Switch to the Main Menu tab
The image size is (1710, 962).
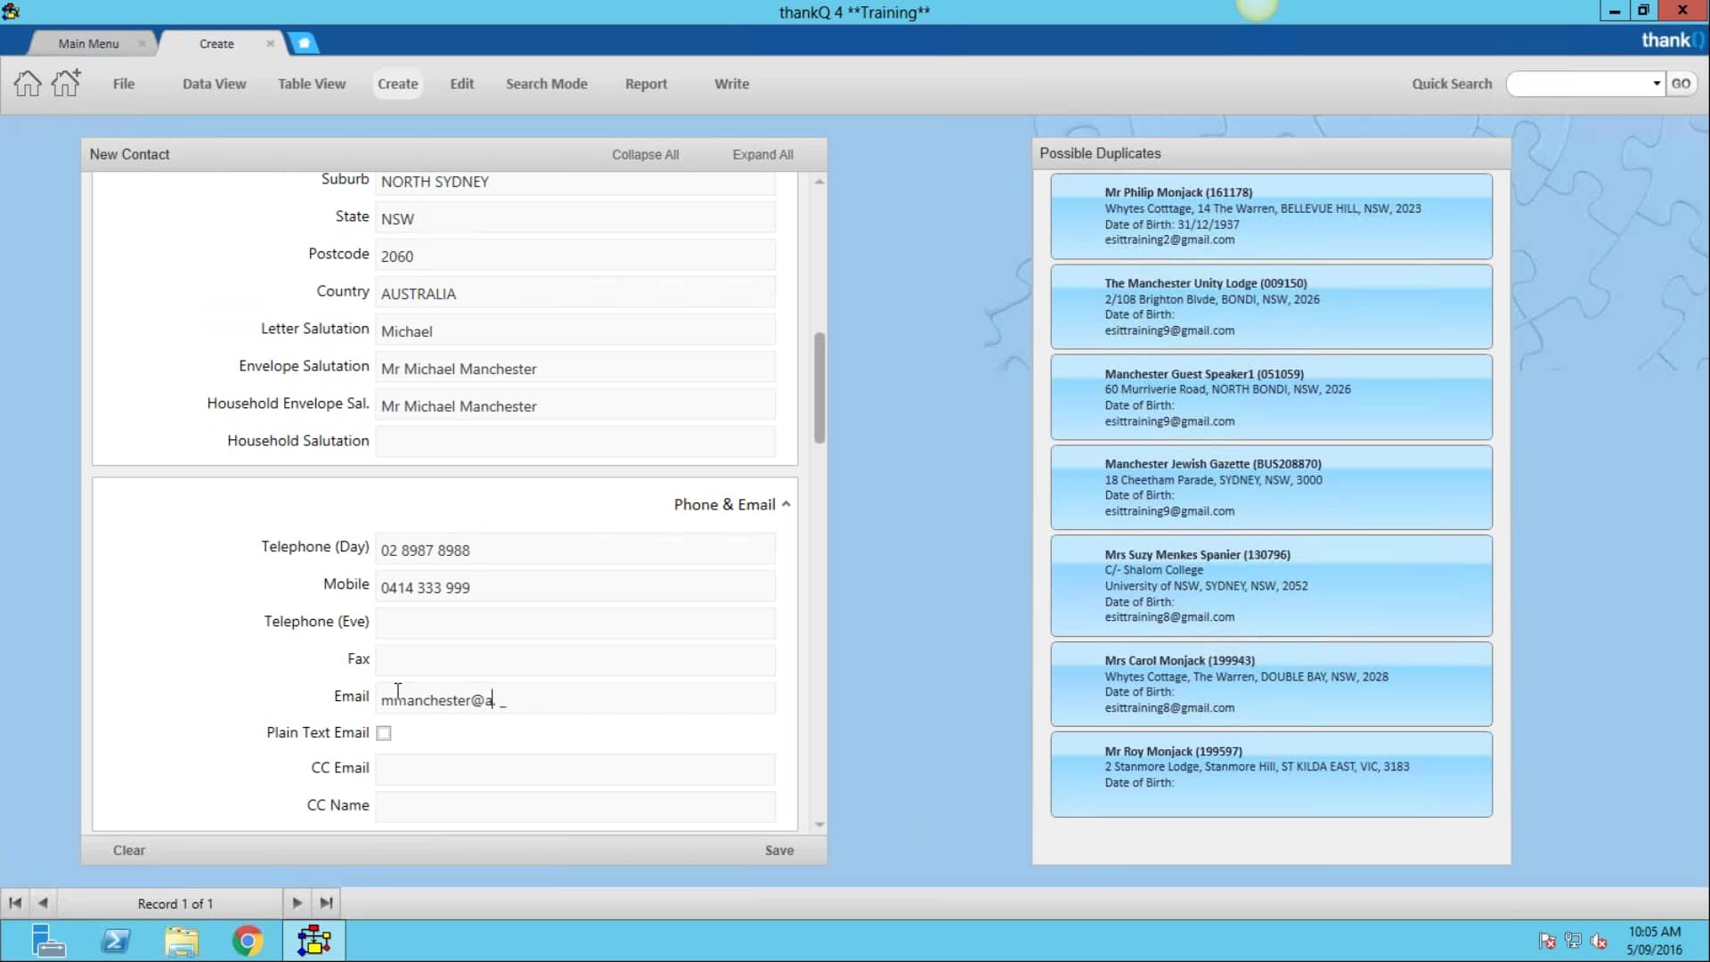tap(86, 43)
